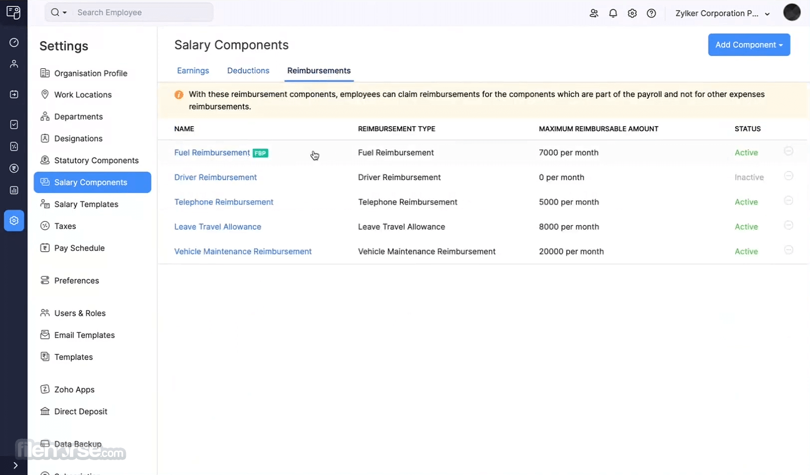Click the Search Employee input field
This screenshot has width=810, height=475.
pos(142,12)
